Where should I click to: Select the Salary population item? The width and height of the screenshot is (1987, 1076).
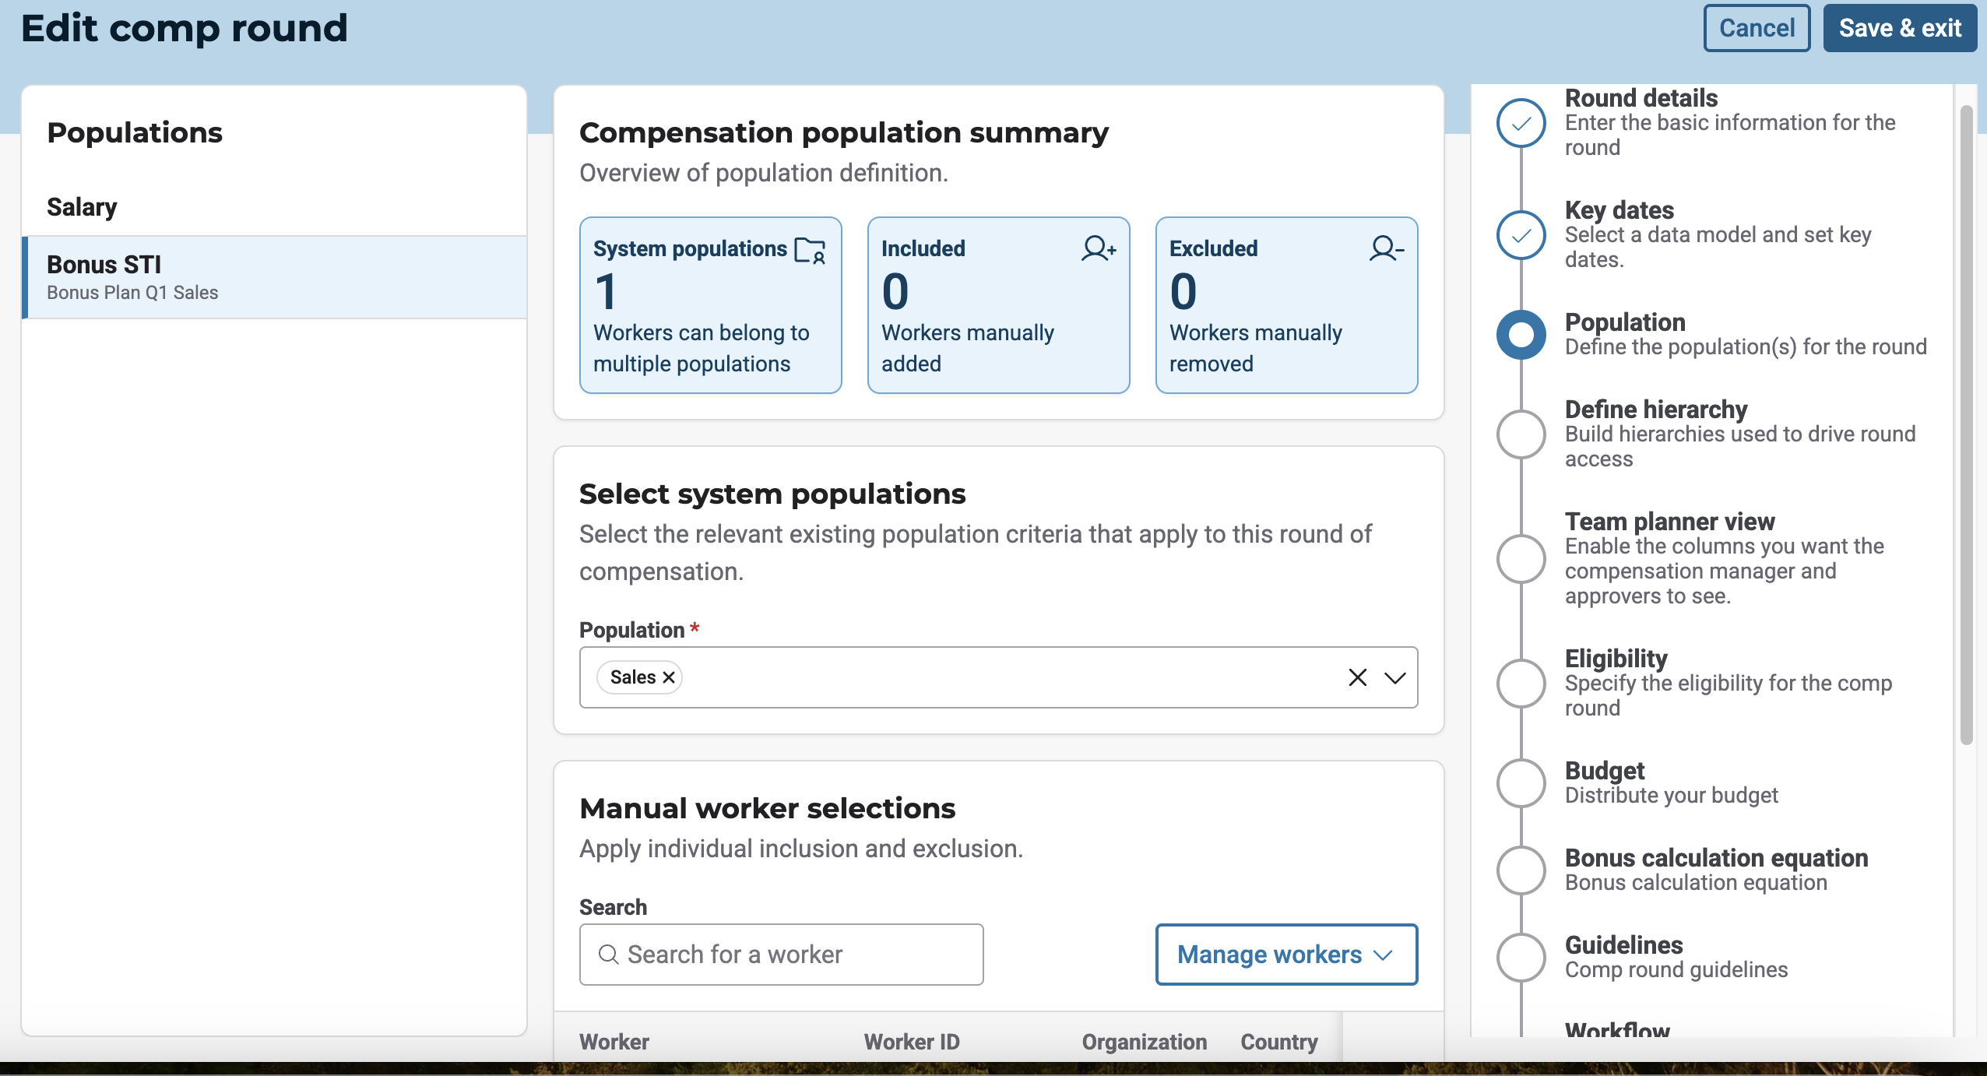point(82,207)
